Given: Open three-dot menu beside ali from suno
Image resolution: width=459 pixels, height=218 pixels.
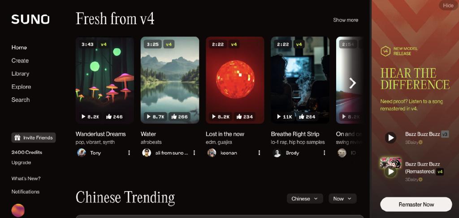Looking at the screenshot, I should tap(194, 153).
